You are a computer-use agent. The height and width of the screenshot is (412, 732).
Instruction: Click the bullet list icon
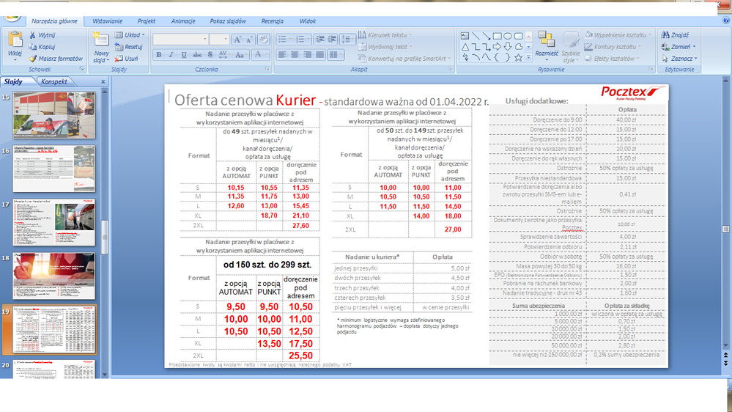[284, 40]
